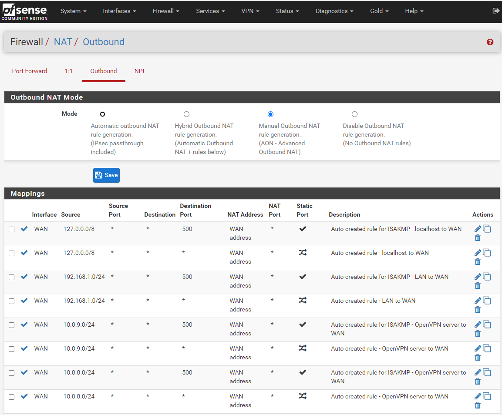Edit the 'LAN to WAN' mapping
The width and height of the screenshot is (502, 415).
point(477,301)
